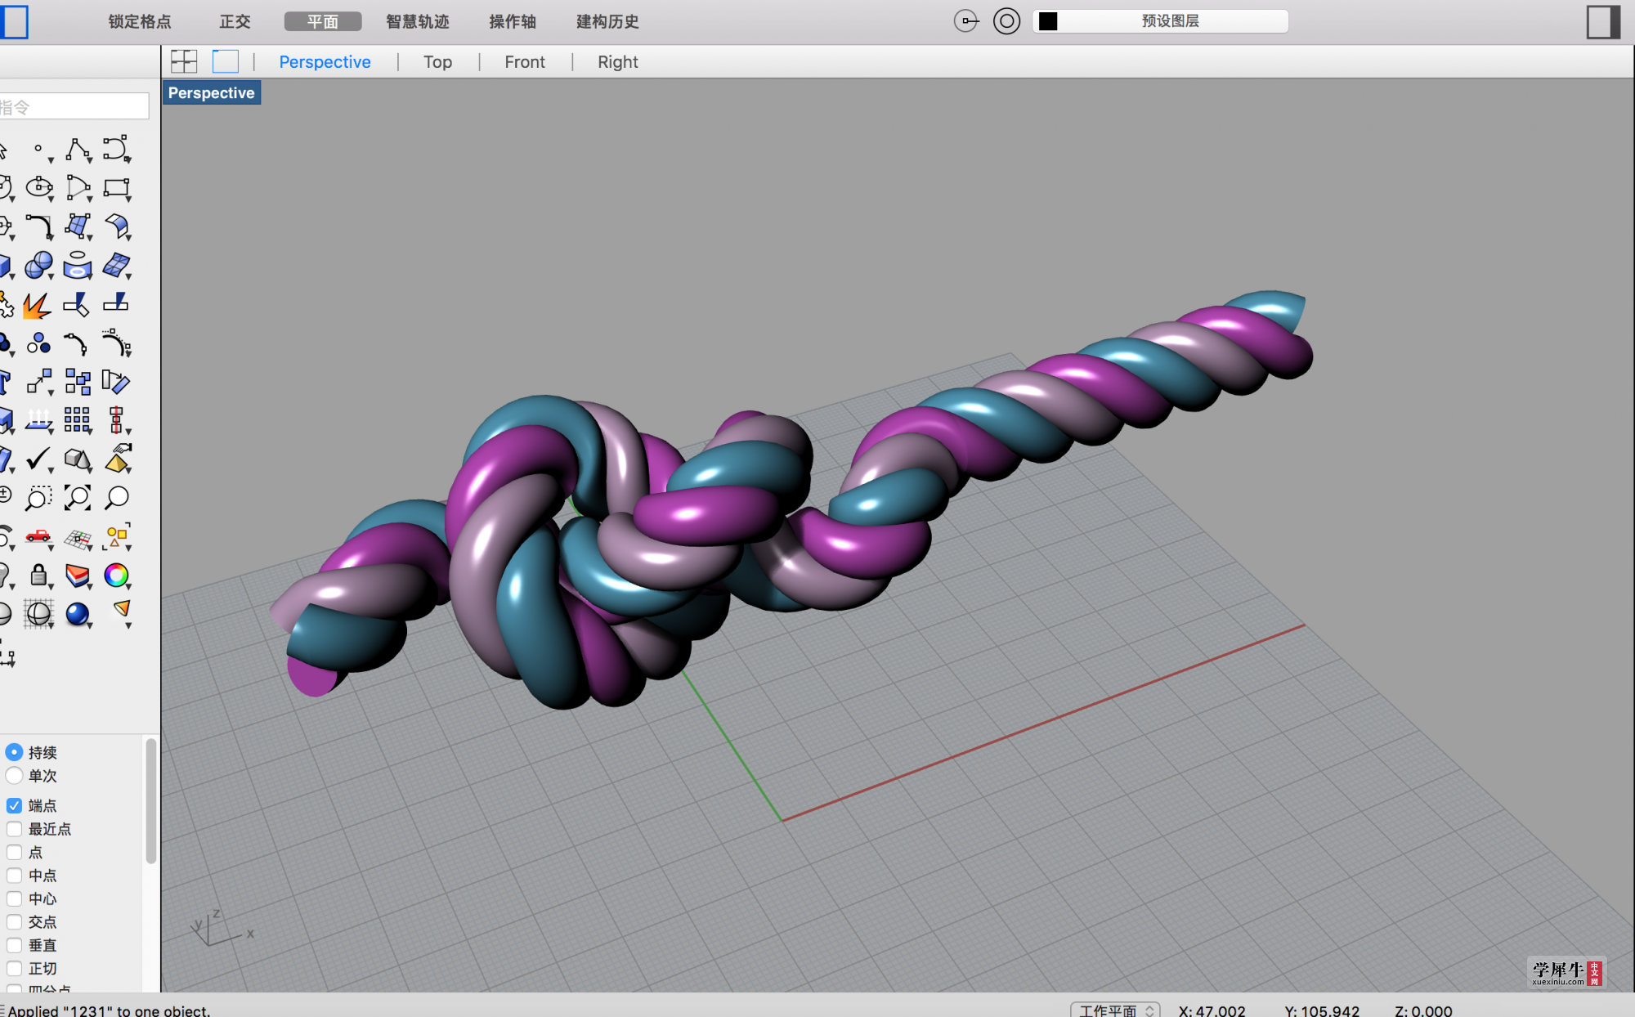Viewport: 1635px width, 1017px height.
Task: Select the curve Fillet tool
Action: 38,226
